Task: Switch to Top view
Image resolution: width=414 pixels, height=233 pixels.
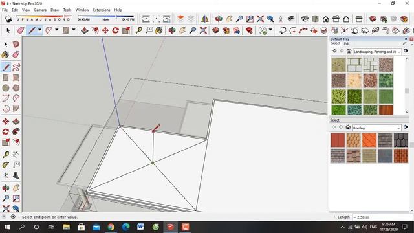Action: [315, 19]
